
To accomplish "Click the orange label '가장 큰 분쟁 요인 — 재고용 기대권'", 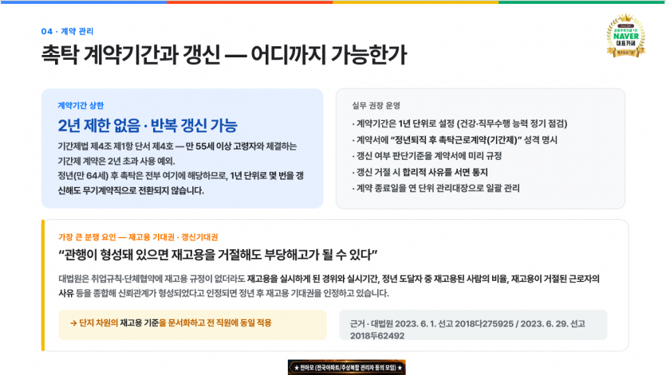I will point(138,237).
